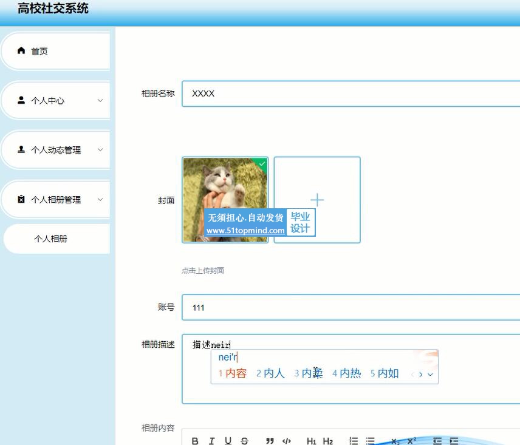Expand the 个人动态管理 menu chevron
520x445 pixels.
(100, 150)
